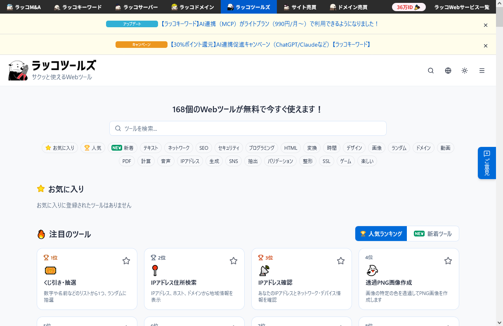The height and width of the screenshot is (326, 503).
Task: Close the アップデート announcement banner
Action: point(486,25)
